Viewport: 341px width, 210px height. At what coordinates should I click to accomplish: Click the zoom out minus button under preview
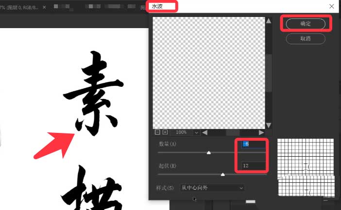tap(157, 132)
